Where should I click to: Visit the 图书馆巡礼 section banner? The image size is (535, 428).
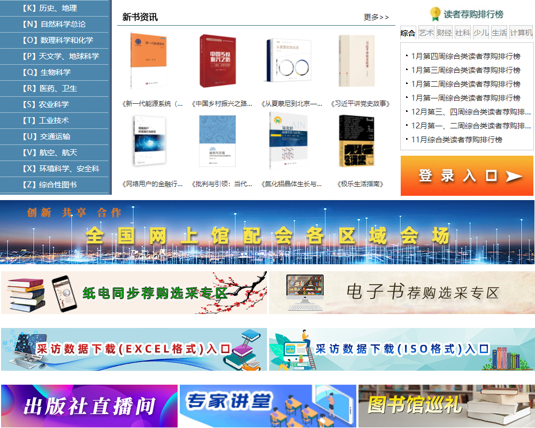446,406
